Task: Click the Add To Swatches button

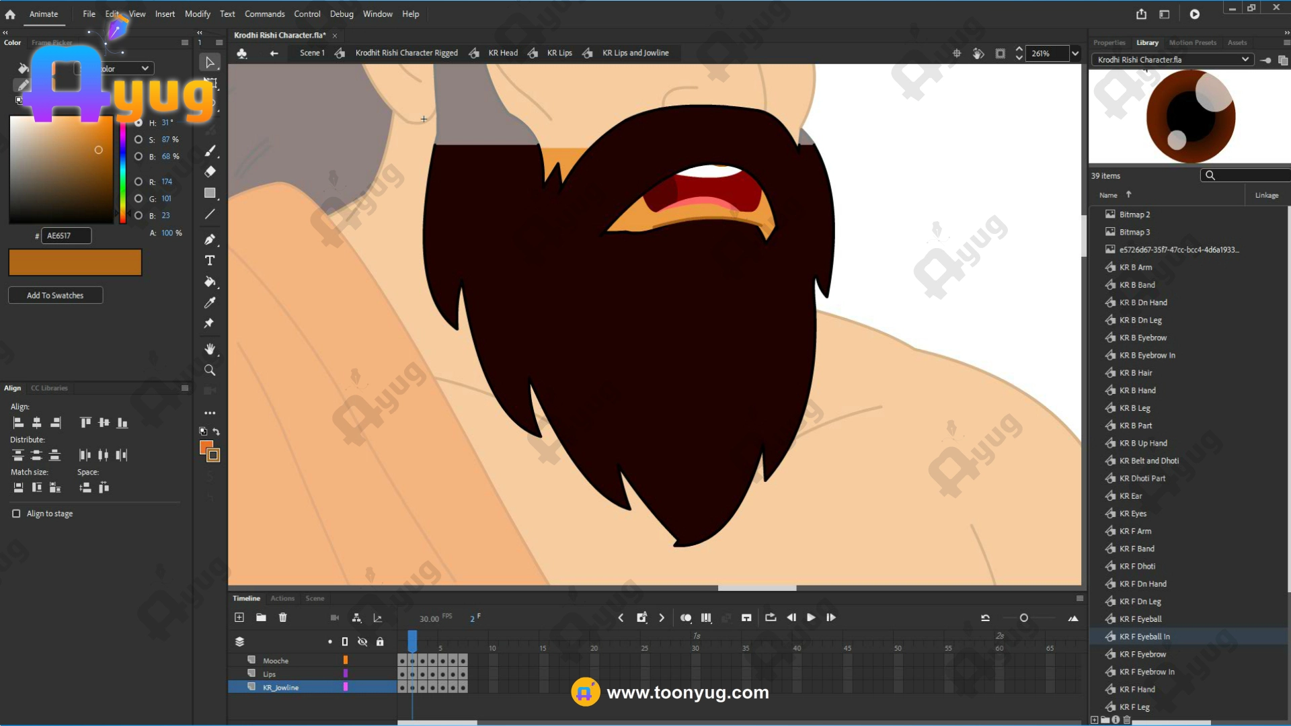Action: click(55, 296)
